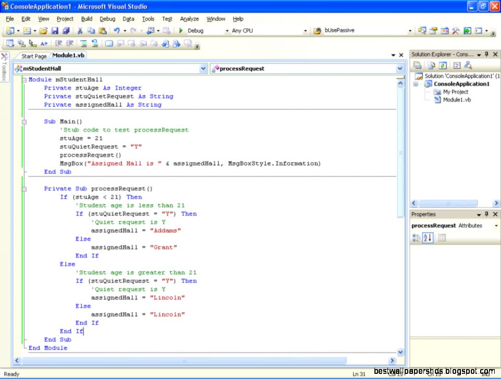
Task: Select the Module1.vb editor tab
Action: [x=68, y=56]
